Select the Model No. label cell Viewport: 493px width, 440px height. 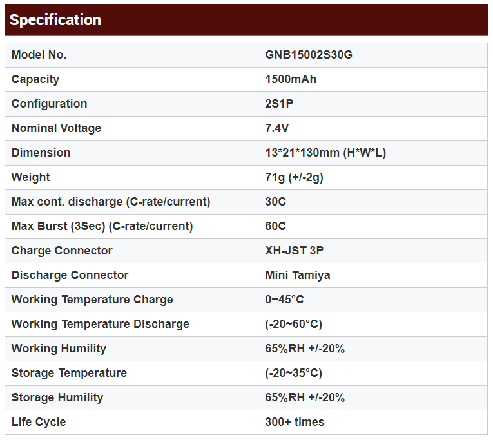(x=39, y=55)
